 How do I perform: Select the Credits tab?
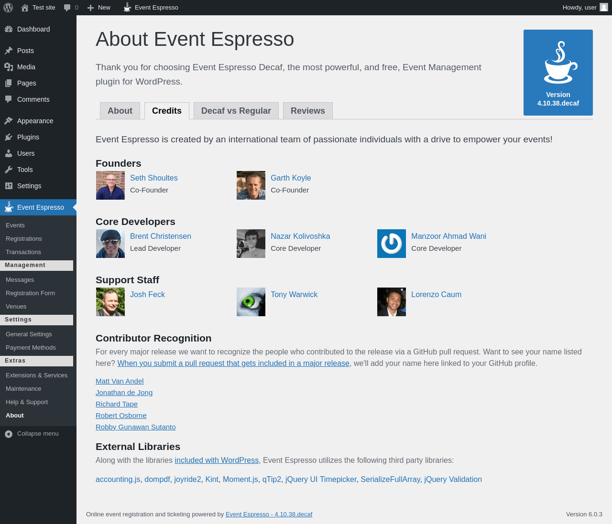(167, 111)
